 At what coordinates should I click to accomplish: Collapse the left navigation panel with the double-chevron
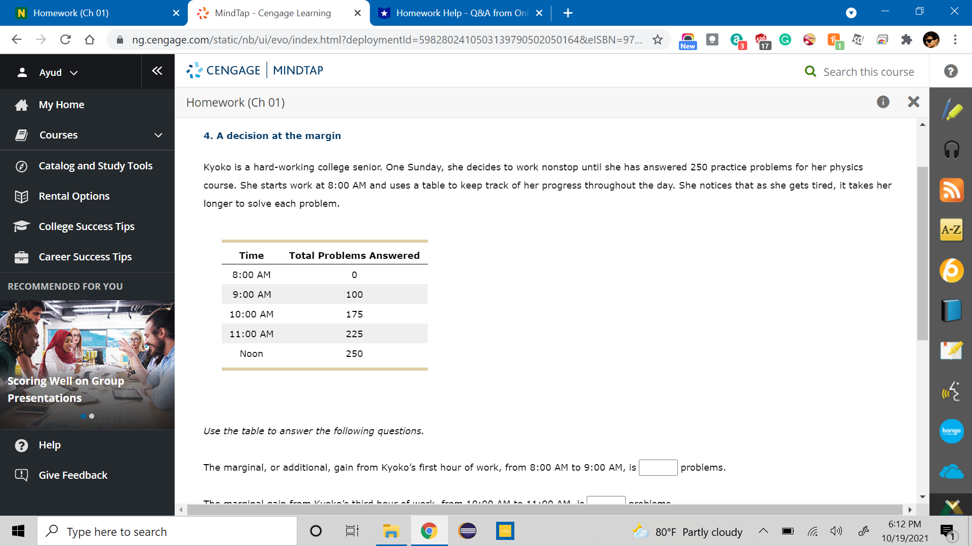tap(157, 71)
